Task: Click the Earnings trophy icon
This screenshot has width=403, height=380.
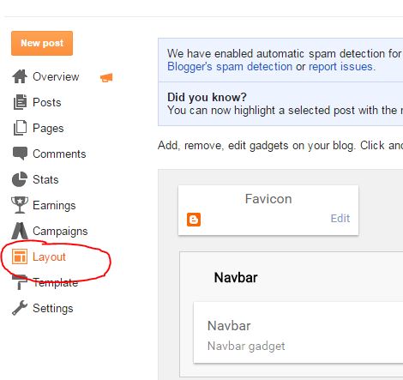Action: pos(20,205)
